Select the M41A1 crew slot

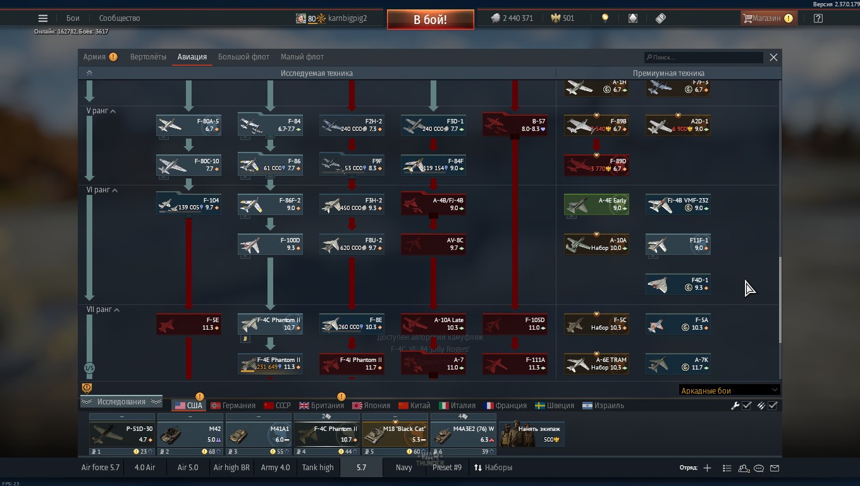259,434
